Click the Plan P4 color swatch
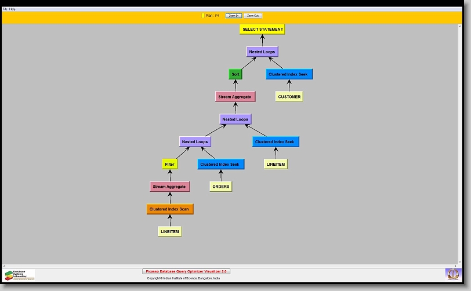This screenshot has width=471, height=291. point(203,16)
